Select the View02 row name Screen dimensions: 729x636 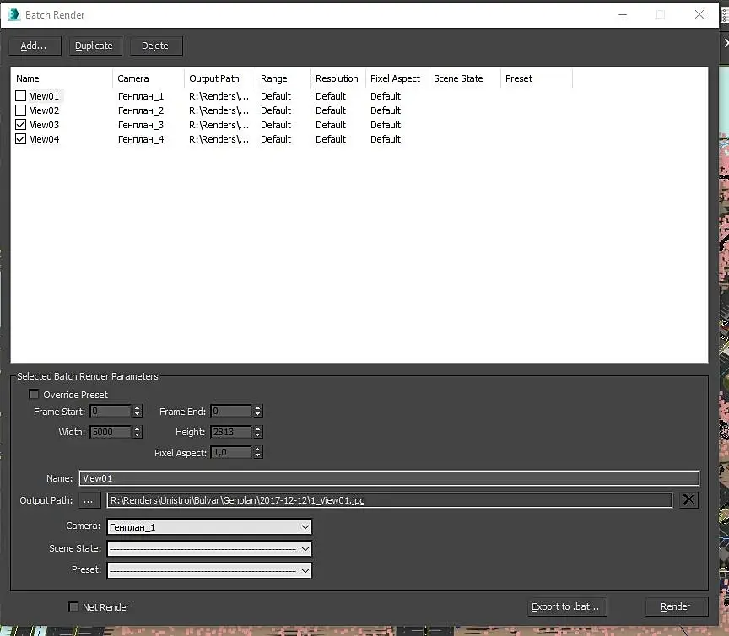[45, 110]
